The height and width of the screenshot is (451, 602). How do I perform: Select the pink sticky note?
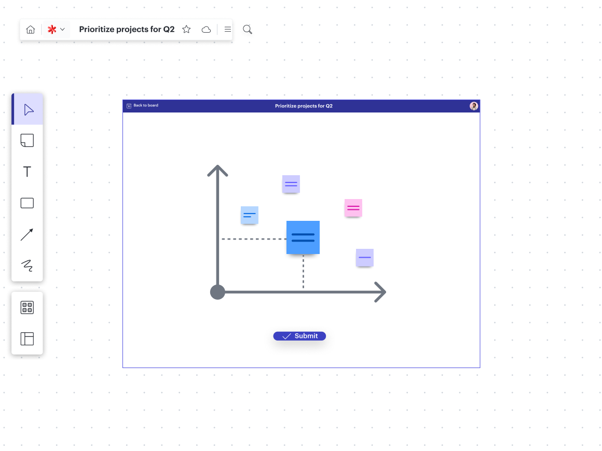pyautogui.click(x=353, y=208)
